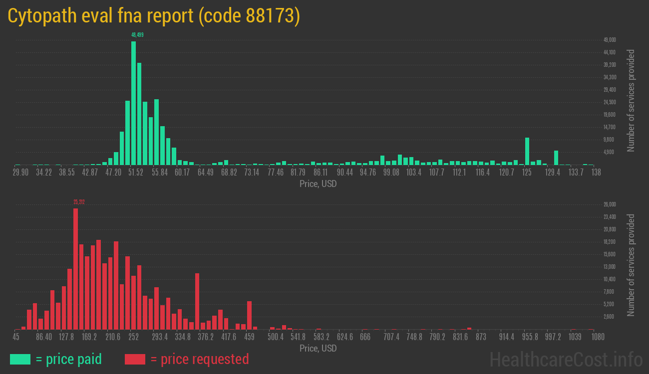Click the tallest red bar labeled 25,212
649x374 pixels.
point(76,268)
